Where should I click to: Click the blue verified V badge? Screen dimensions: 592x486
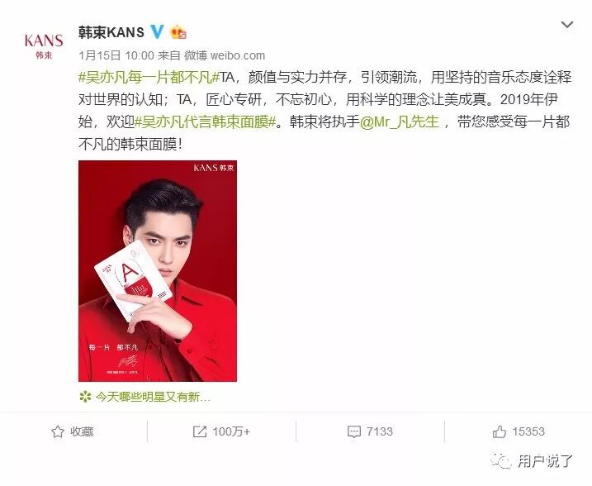click(x=158, y=31)
